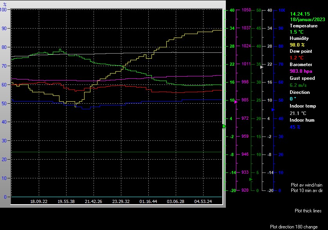
Task: Click the 18/januar/2023 date display
Action: point(307,19)
